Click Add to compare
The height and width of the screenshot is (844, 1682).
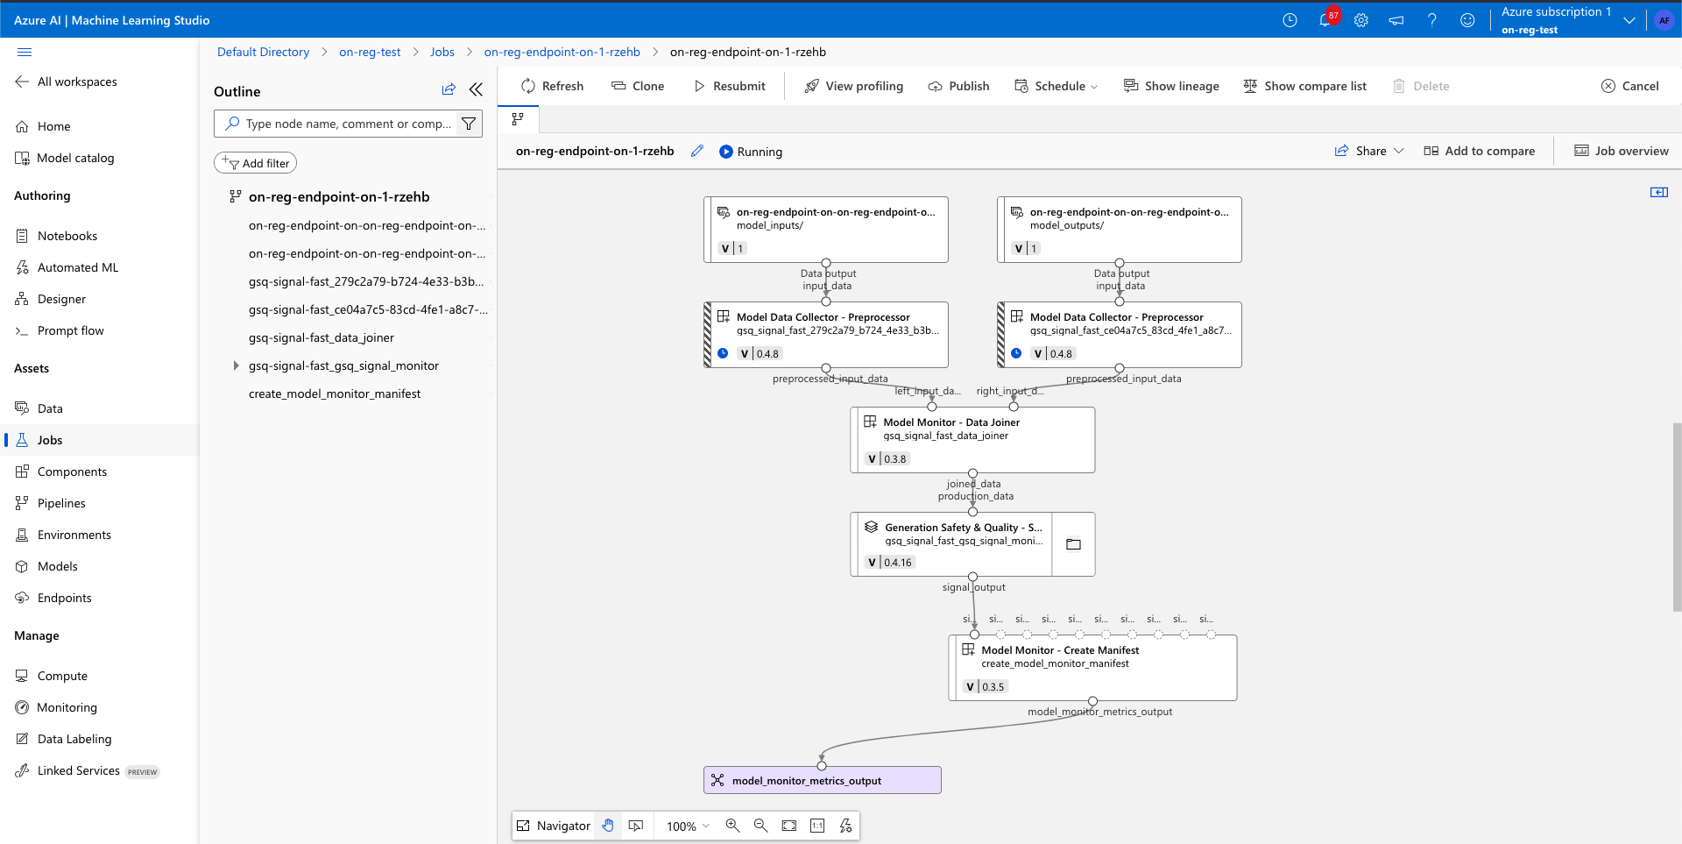click(x=1480, y=151)
